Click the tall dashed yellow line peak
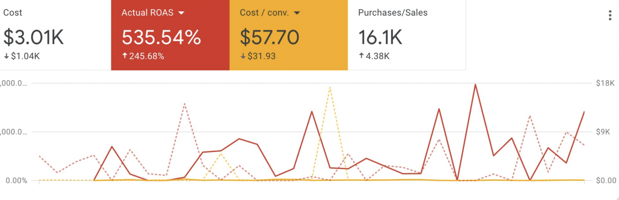 click(x=330, y=87)
